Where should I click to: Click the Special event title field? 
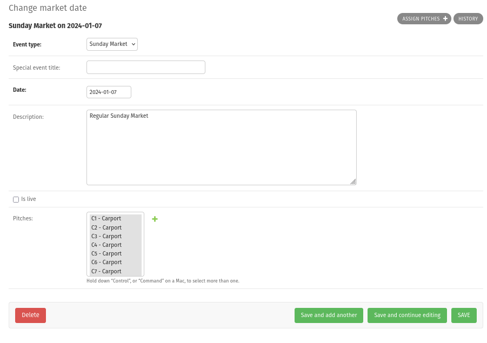pyautogui.click(x=146, y=68)
